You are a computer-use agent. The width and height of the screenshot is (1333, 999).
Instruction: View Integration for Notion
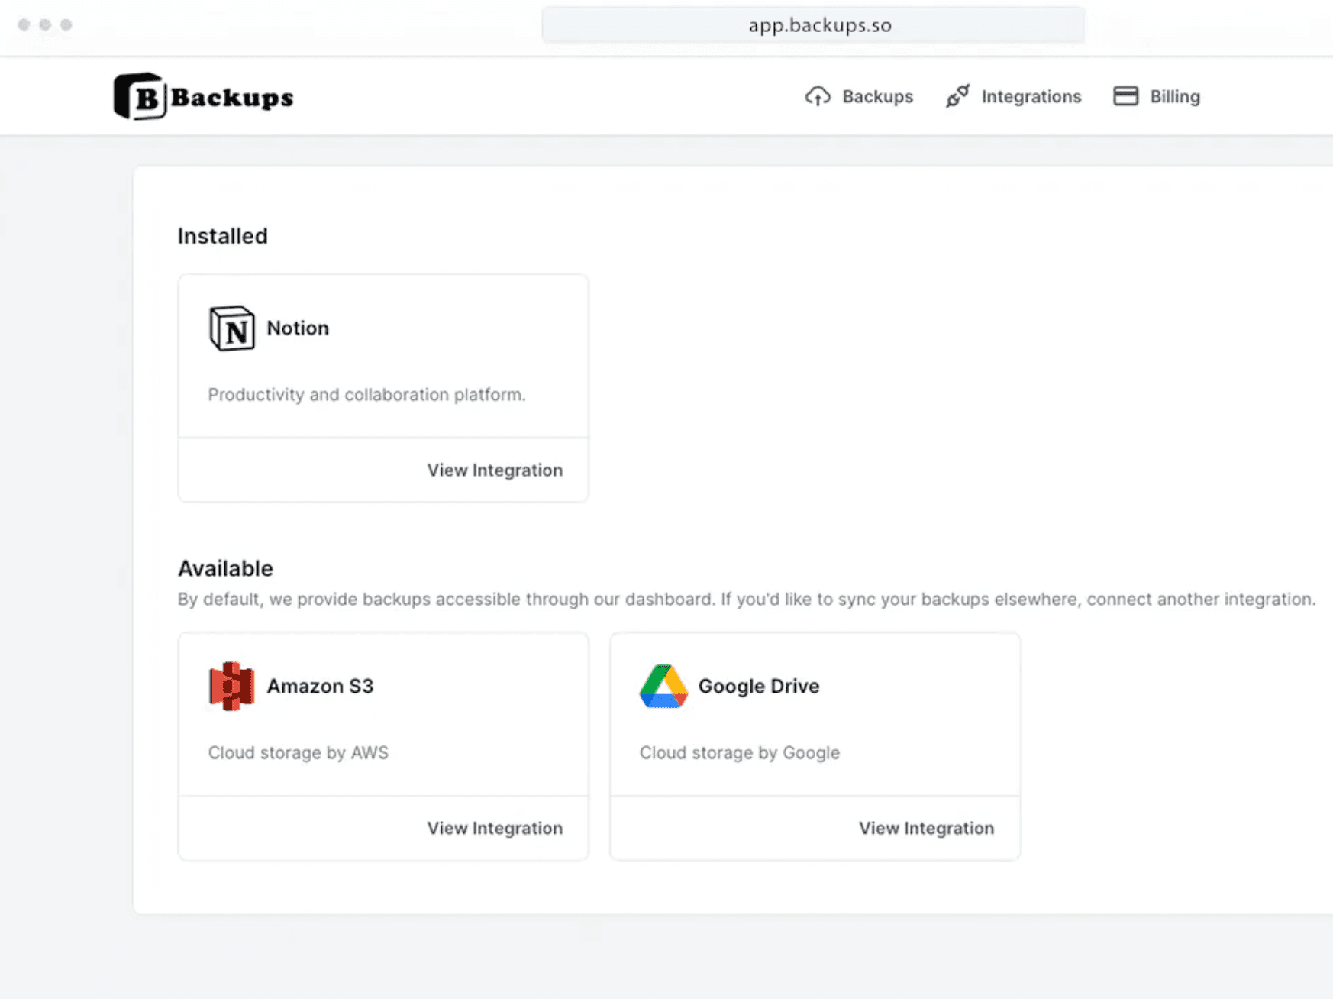click(495, 470)
